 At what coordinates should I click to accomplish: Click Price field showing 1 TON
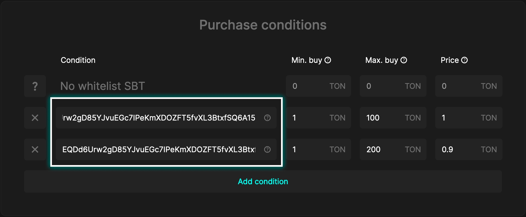pos(459,118)
